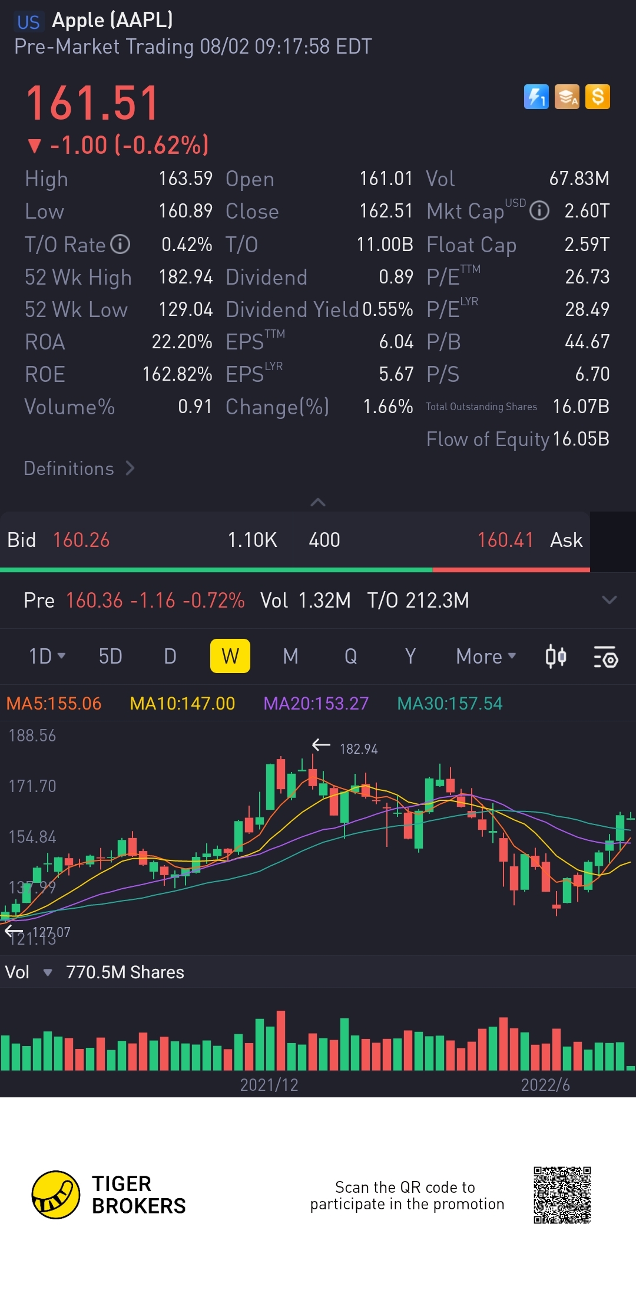Tap the Ask price 160.41
Image resolution: width=636 pixels, height=1293 pixels.
pos(505,540)
